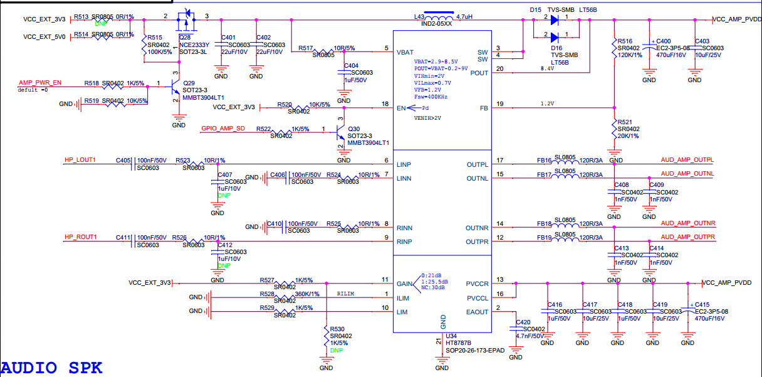Image resolution: width=762 pixels, height=377 pixels.
Task: Select VCC_AMP_PVDD label above C415
Action: (x=728, y=283)
